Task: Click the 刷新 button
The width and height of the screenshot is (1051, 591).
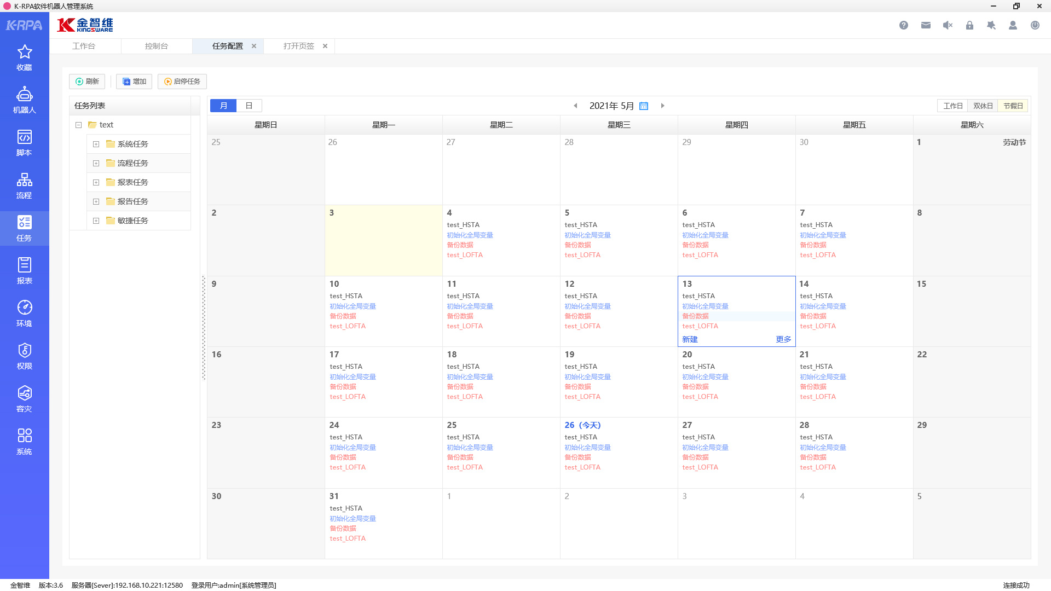Action: pyautogui.click(x=88, y=81)
